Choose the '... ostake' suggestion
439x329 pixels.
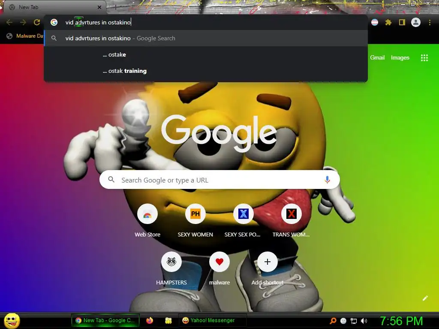click(x=206, y=54)
